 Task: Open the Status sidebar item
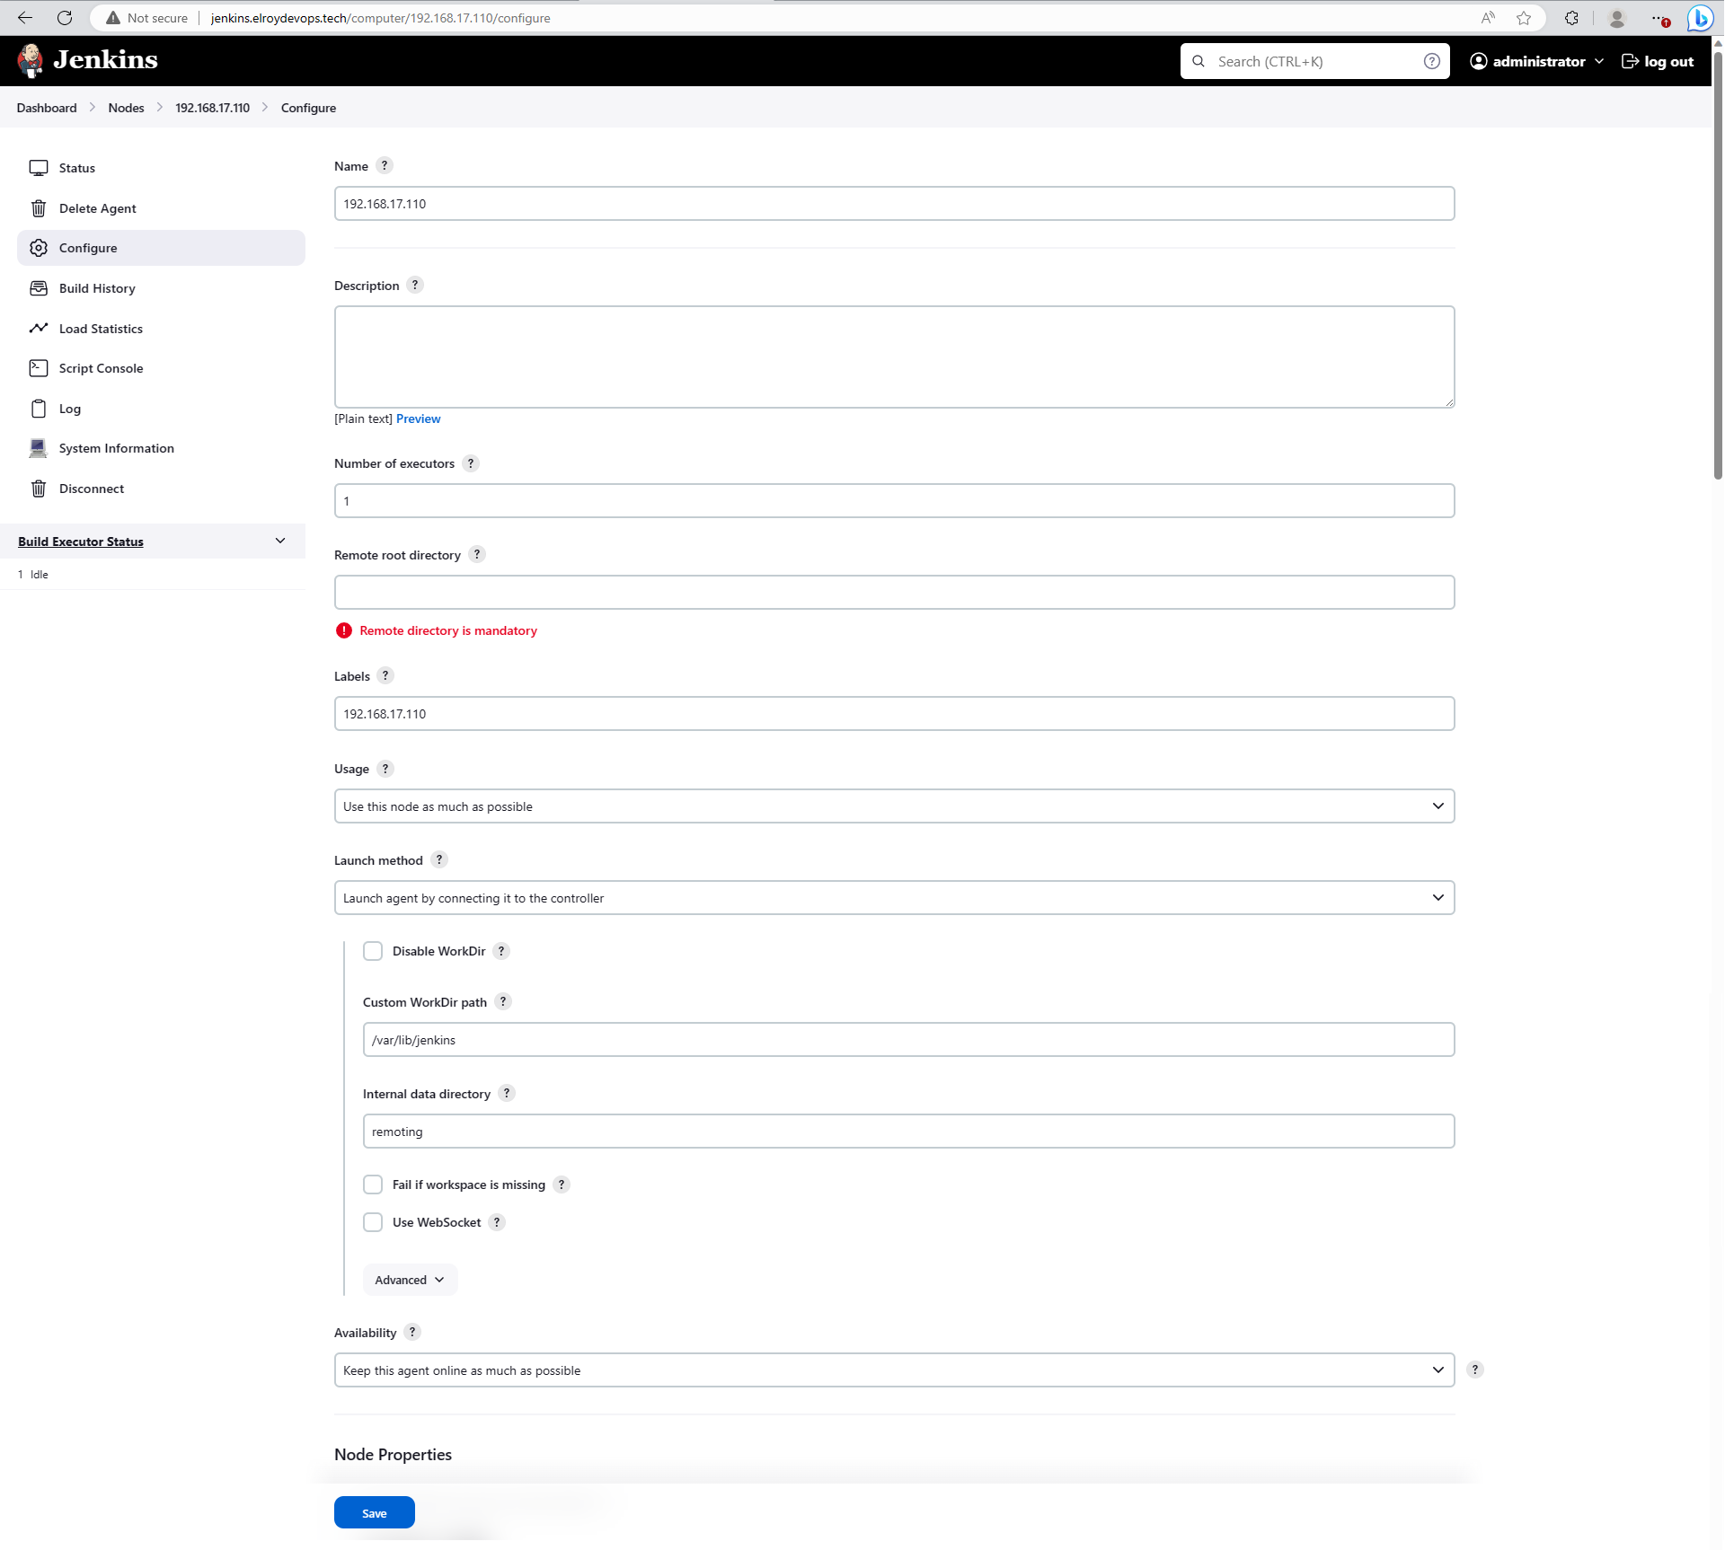[161, 168]
